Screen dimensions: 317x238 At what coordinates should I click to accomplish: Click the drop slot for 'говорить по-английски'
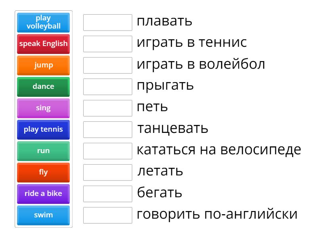tap(108, 215)
